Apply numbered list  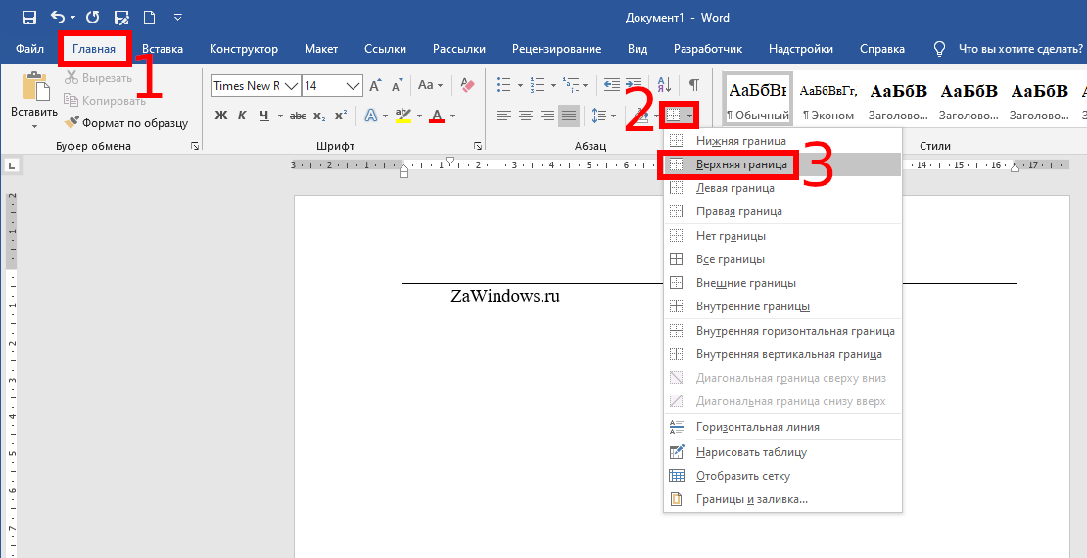pos(538,85)
